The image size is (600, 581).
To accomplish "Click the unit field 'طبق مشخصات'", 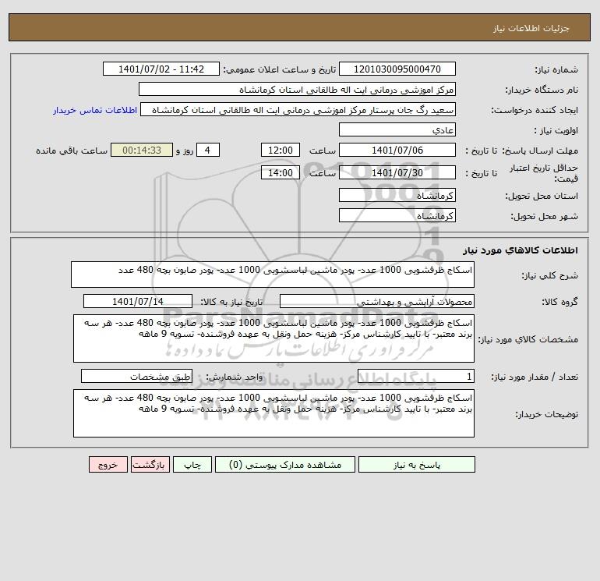I will click(136, 377).
